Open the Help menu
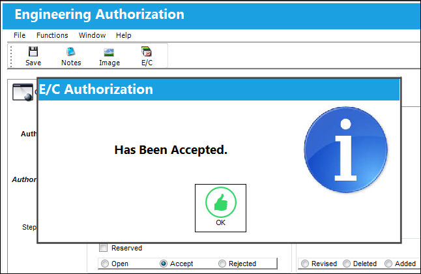Screen dimensions: 421x274 (124, 35)
